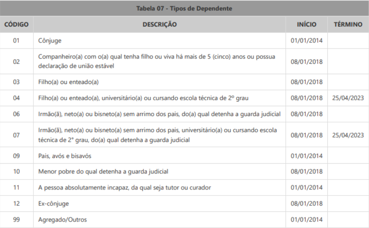
Task: Select 'Menor pobre do qual detenha a guarda judicial'
Action: pos(103,171)
